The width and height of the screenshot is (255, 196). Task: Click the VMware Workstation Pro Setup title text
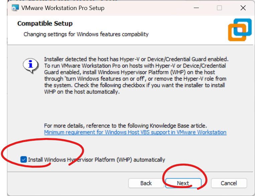pyautogui.click(x=63, y=8)
